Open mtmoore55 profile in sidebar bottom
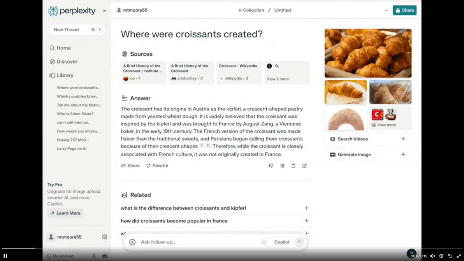Viewport: 464px width, 261px height. pos(65,237)
